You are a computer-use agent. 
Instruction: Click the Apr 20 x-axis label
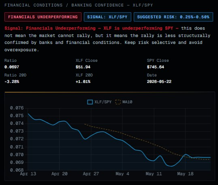(60, 174)
